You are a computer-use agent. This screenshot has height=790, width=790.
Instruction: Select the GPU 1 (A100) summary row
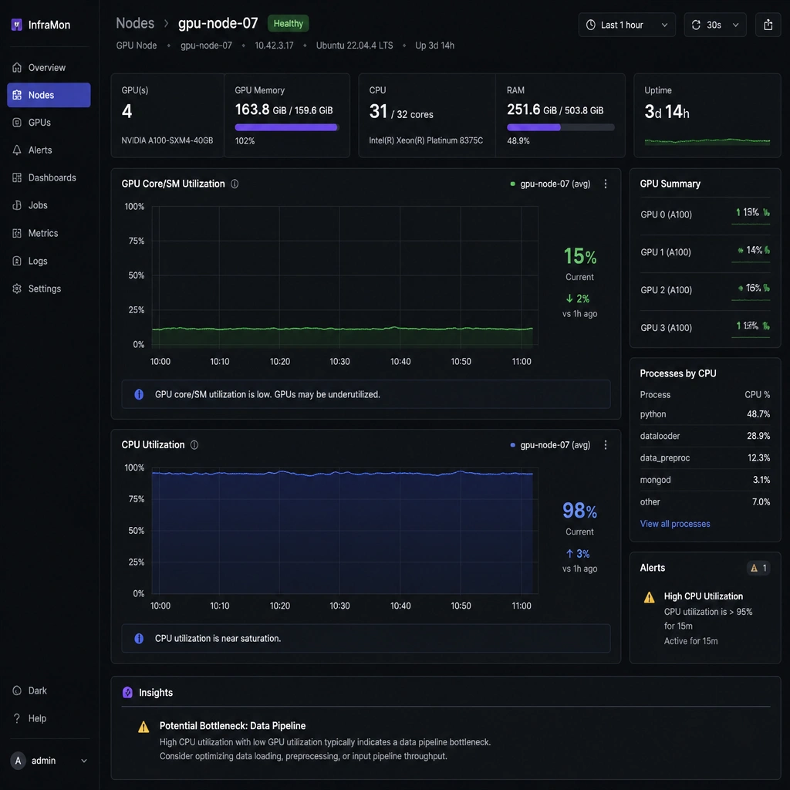pos(705,253)
